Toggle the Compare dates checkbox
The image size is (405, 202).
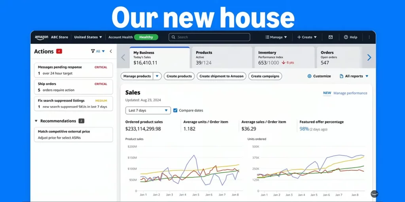coord(175,110)
